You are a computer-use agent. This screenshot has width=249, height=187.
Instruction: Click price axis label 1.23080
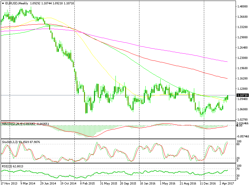point(242,58)
